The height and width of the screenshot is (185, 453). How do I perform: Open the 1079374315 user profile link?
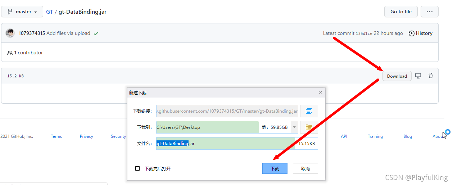point(32,33)
